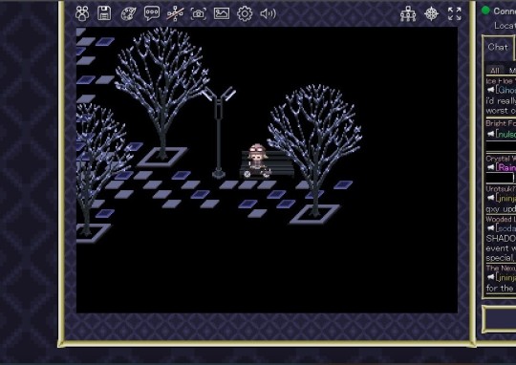Toggle the speaker sound icon

coord(268,13)
